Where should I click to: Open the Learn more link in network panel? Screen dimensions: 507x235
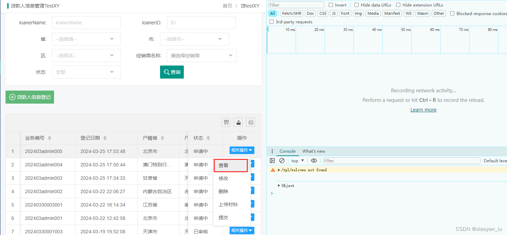click(x=423, y=109)
